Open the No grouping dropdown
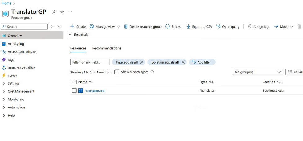303x141 pixels. pyautogui.click(x=258, y=72)
